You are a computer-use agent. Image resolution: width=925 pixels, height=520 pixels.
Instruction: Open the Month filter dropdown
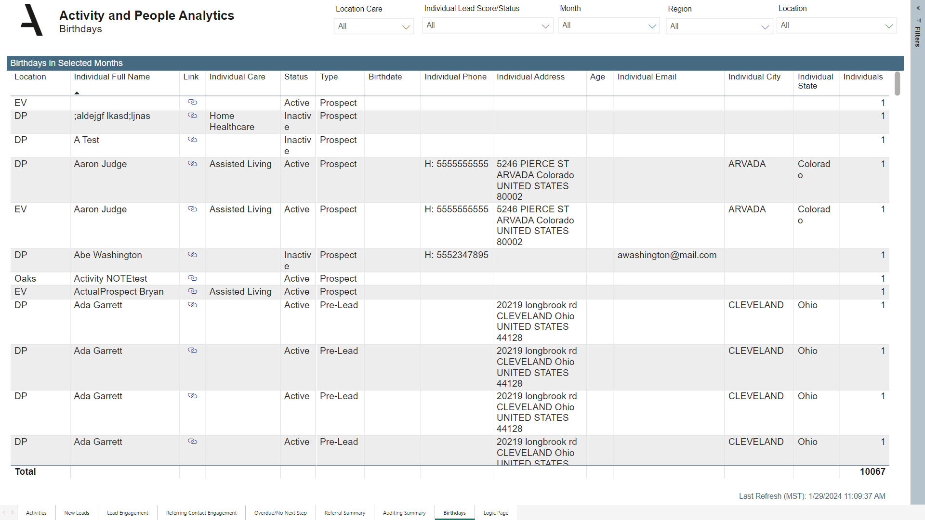pos(608,26)
